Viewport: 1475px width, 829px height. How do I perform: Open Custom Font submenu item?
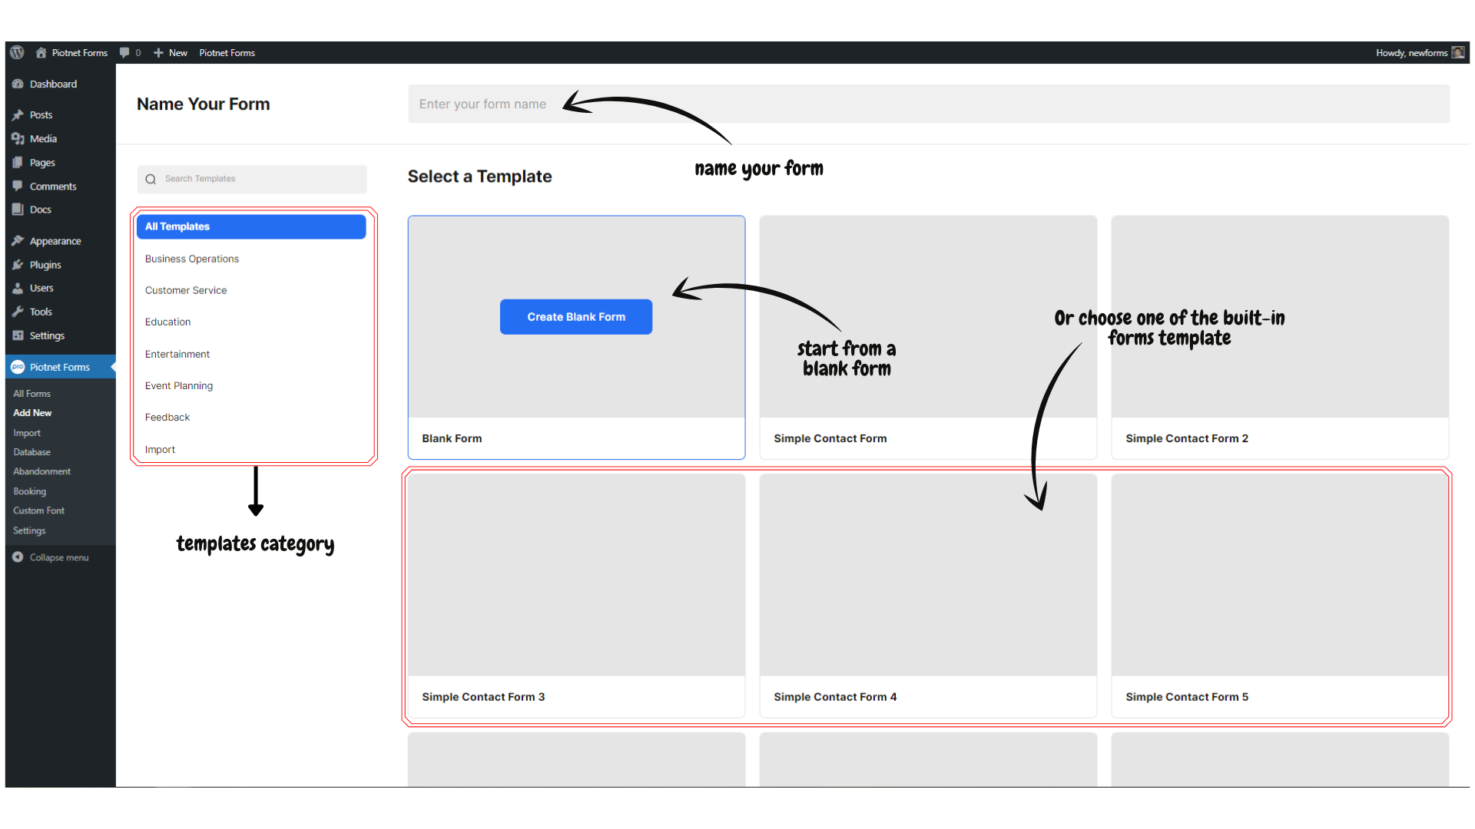click(38, 510)
